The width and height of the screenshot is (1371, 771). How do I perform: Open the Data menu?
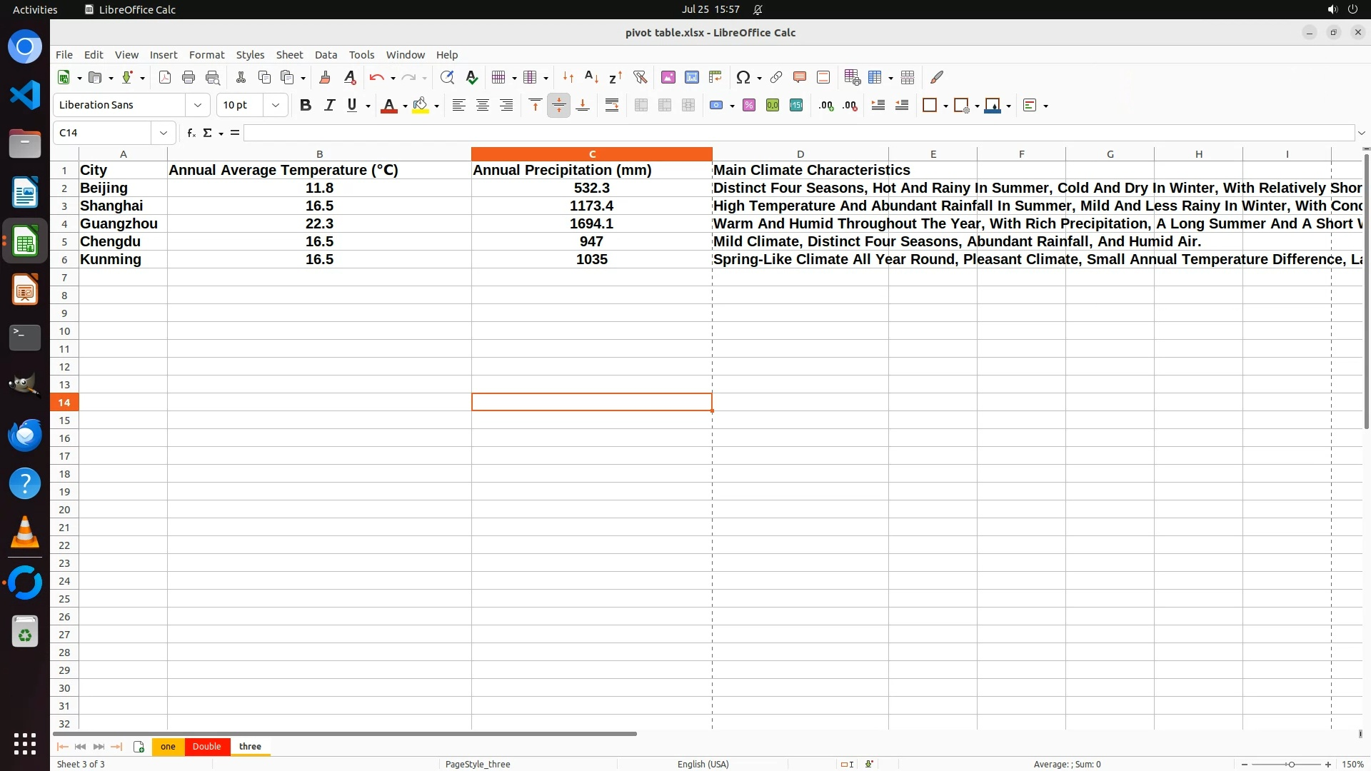(326, 55)
